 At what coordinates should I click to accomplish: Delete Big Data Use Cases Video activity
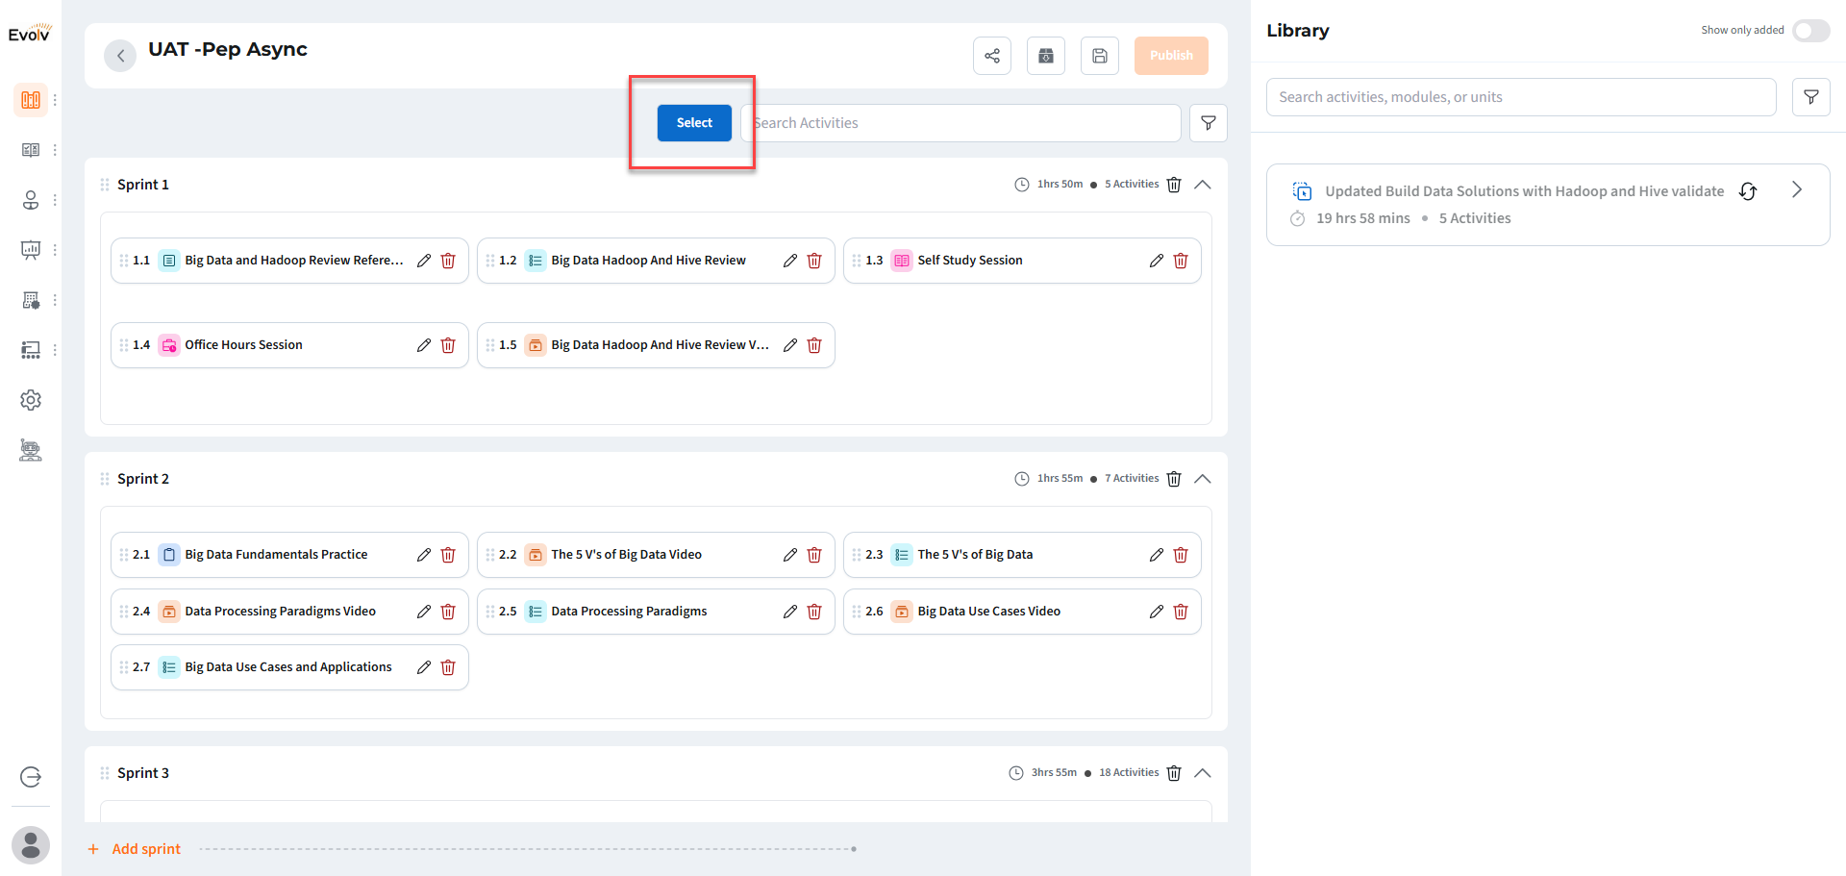tap(1181, 612)
